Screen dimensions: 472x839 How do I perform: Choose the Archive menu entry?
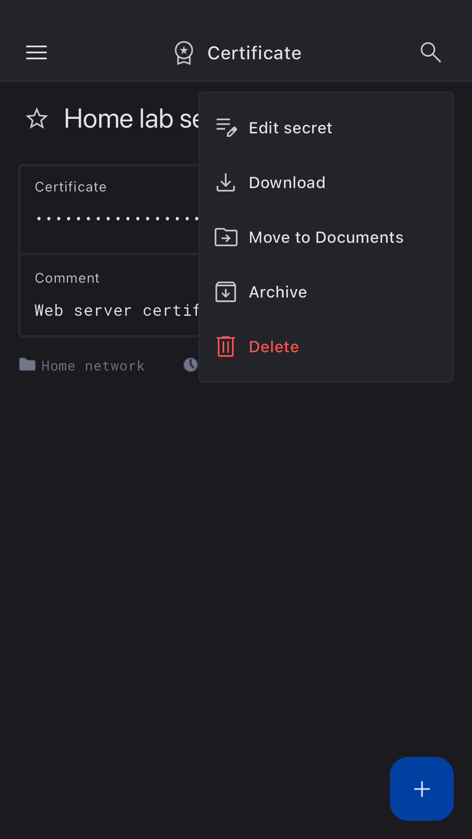(278, 292)
